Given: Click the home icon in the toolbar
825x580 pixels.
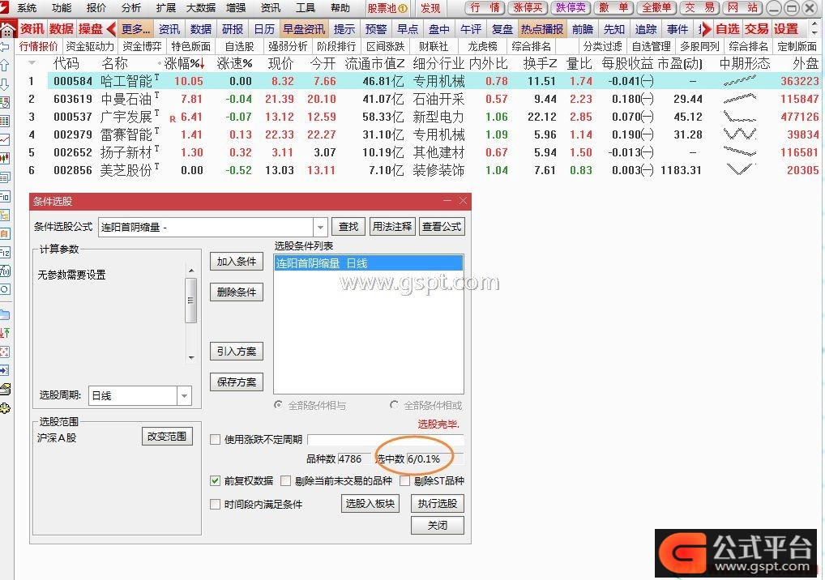Looking at the screenshot, I should coord(8,29).
